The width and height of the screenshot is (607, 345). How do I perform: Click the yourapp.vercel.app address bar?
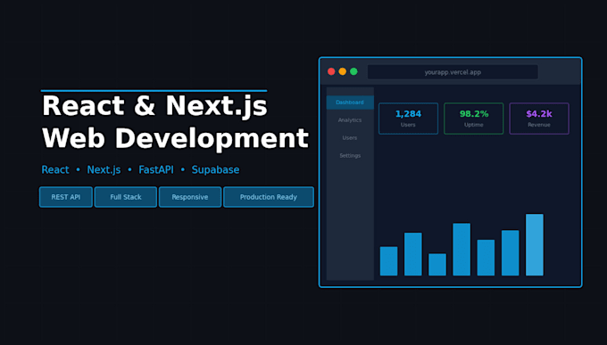453,72
